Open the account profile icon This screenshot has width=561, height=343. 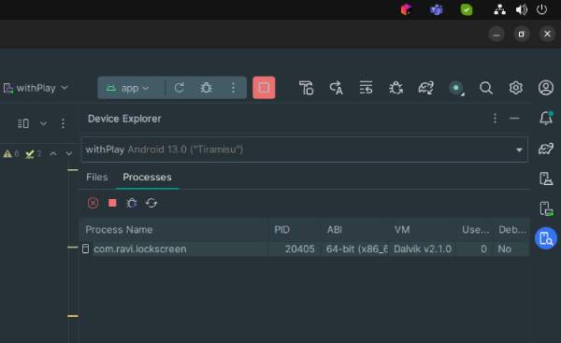[546, 88]
